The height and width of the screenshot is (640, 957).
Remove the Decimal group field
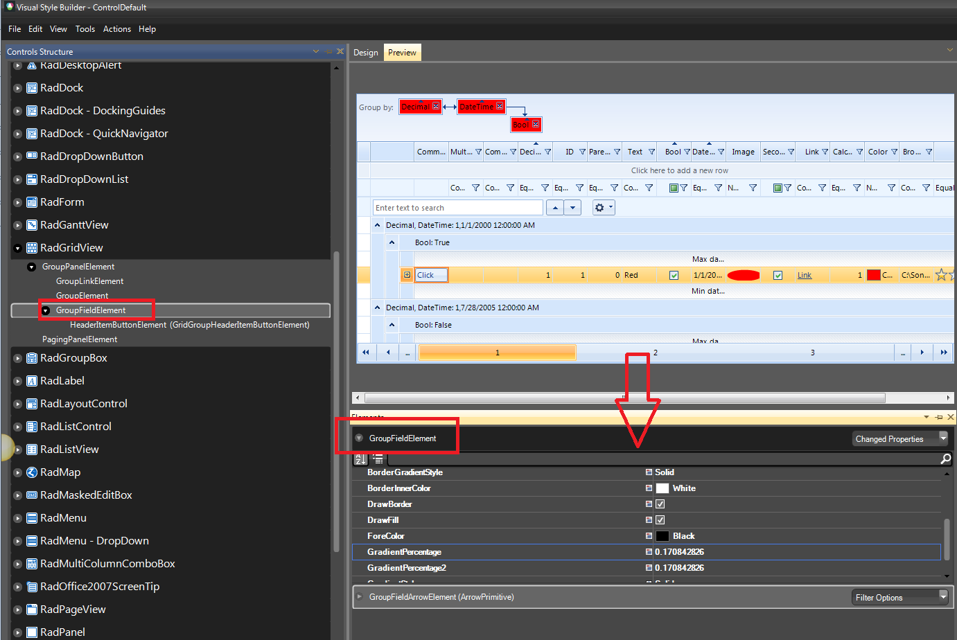coord(436,106)
